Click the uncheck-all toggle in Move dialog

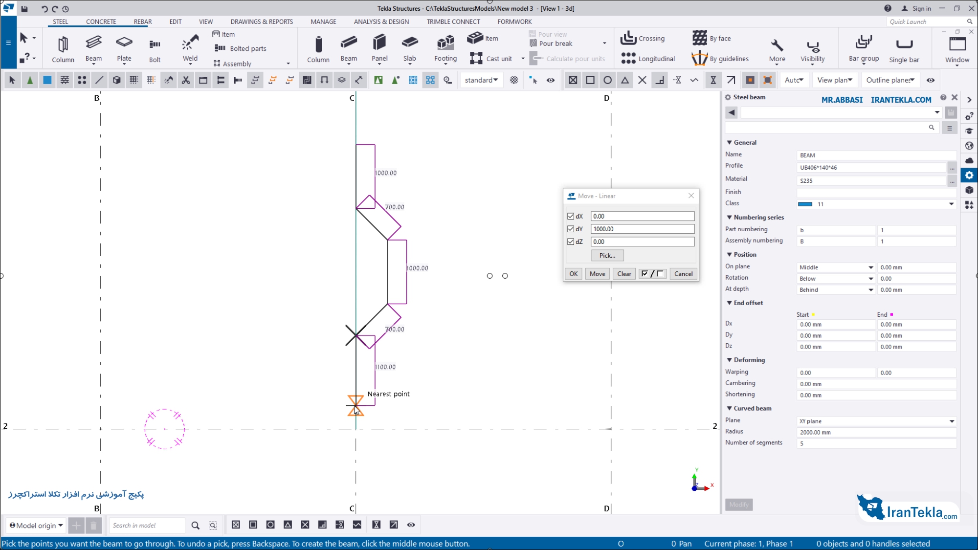coord(660,274)
